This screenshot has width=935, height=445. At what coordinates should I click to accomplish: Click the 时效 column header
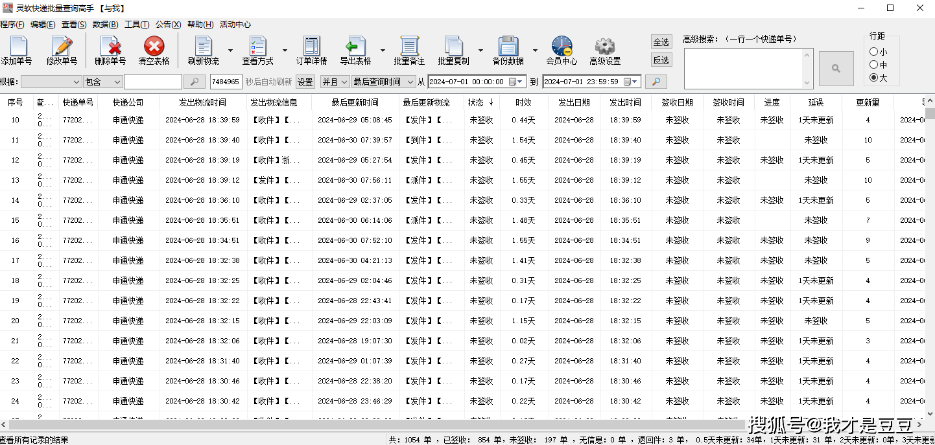(523, 102)
